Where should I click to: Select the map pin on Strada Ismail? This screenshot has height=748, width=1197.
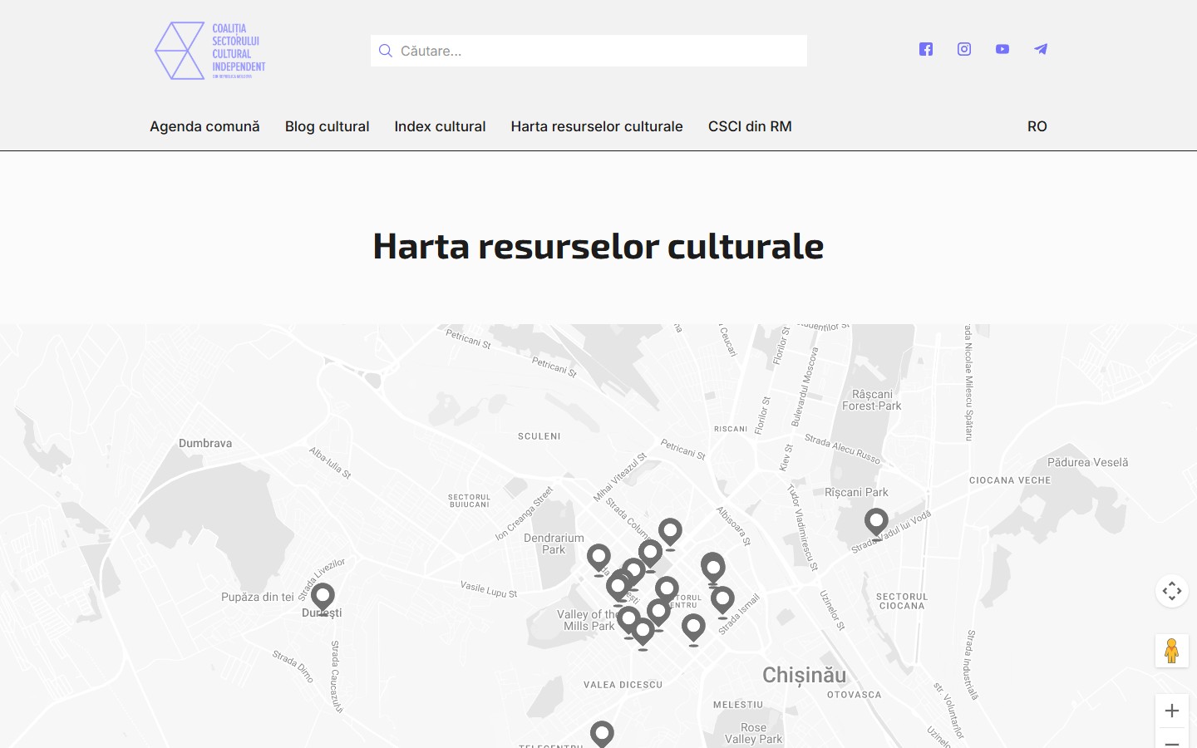click(722, 601)
